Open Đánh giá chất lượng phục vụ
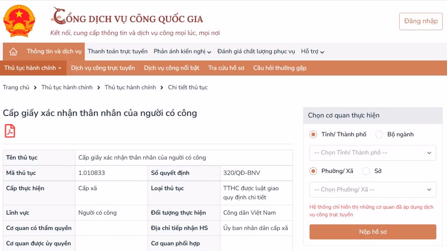 [256, 51]
